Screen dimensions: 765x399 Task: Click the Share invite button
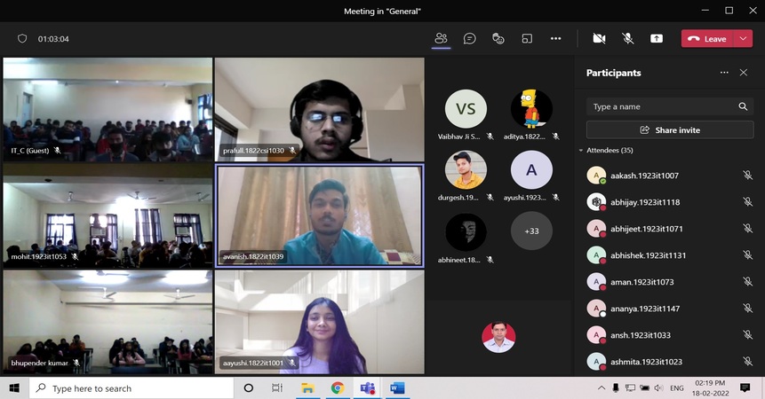pos(670,130)
